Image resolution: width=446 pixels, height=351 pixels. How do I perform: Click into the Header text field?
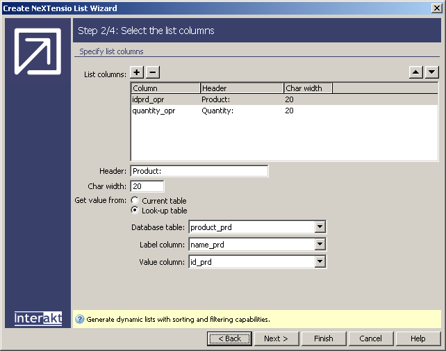point(199,171)
